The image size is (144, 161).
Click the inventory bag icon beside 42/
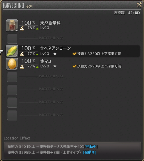click(136, 13)
